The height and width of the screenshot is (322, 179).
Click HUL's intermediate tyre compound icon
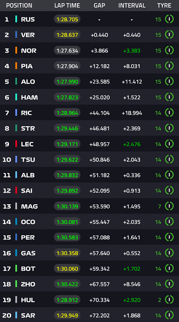169,300
